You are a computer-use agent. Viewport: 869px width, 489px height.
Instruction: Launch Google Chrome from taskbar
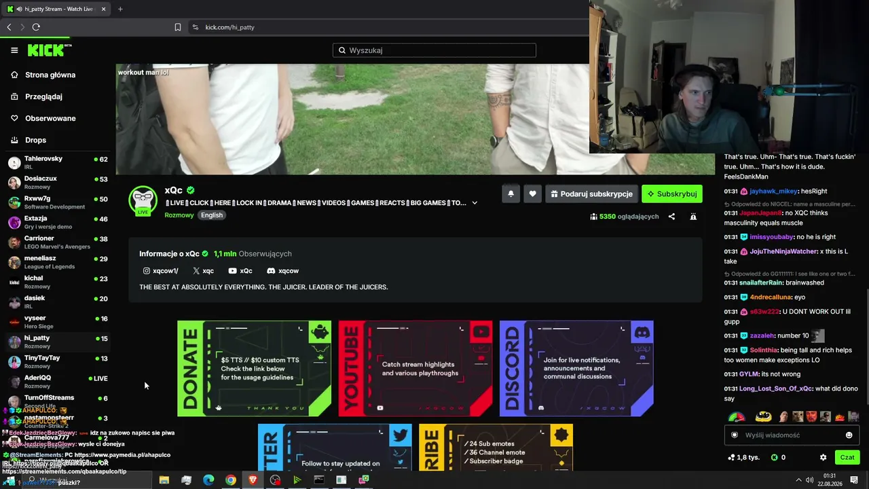coord(231,480)
